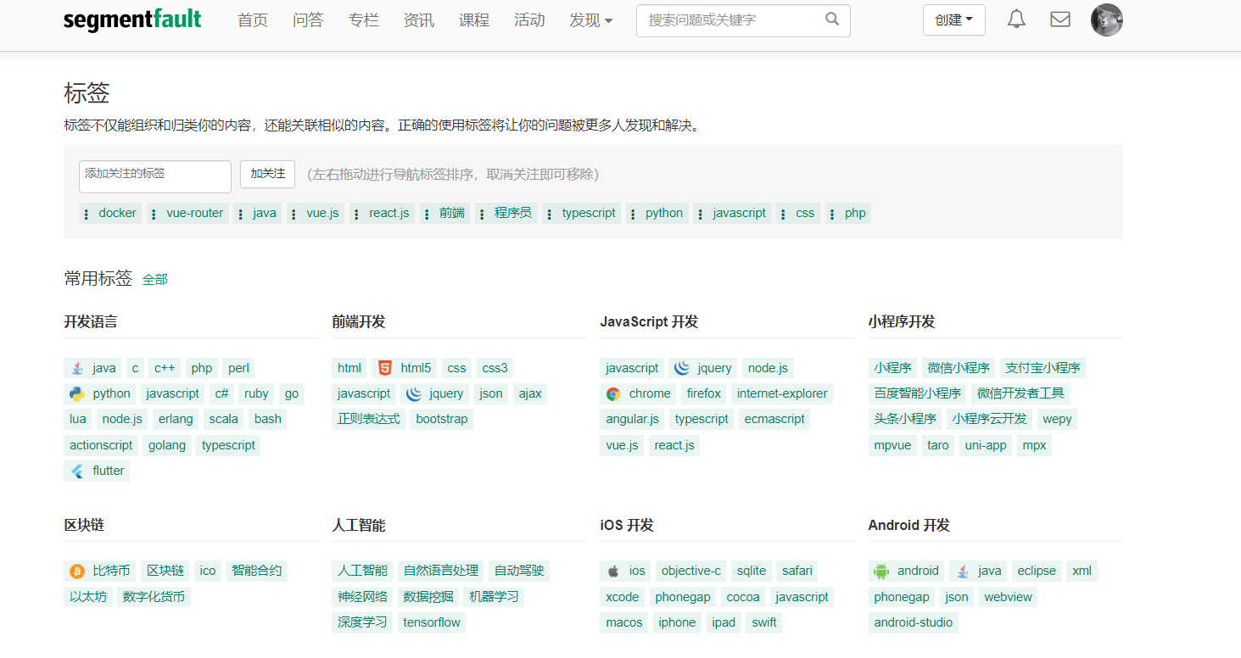
Task: Focus the search box 搜索问题或关键字
Action: click(x=743, y=20)
